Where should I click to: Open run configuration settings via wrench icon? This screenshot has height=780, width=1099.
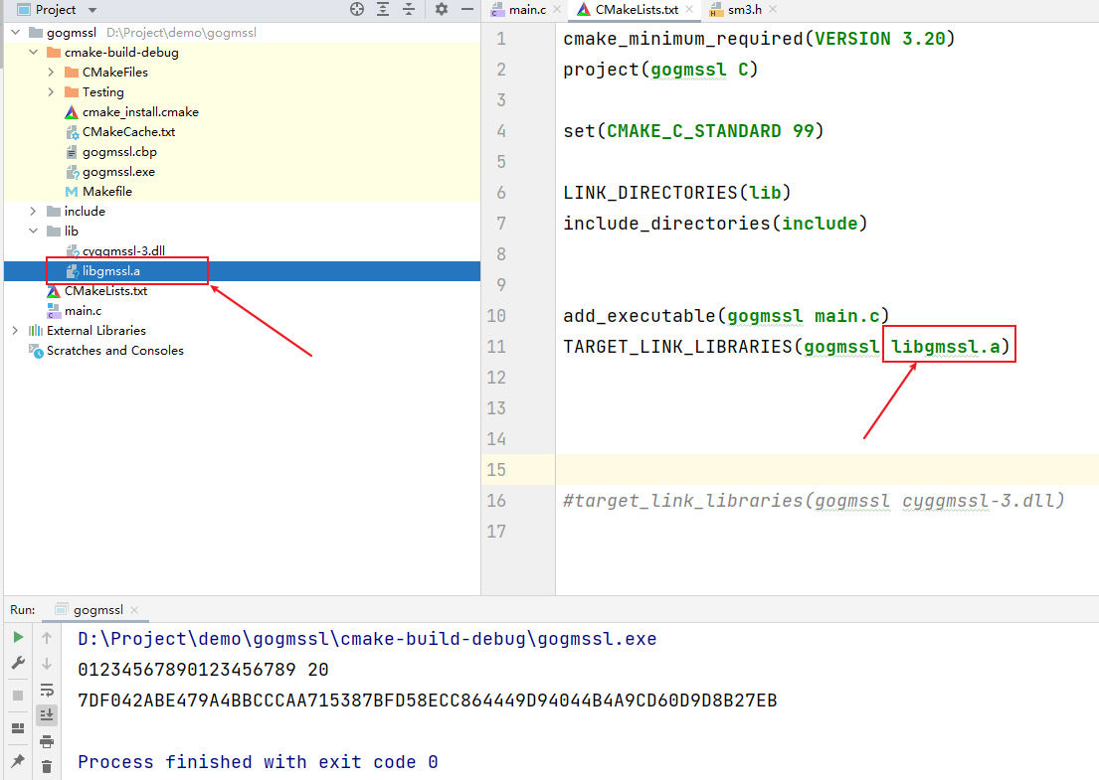[x=17, y=663]
